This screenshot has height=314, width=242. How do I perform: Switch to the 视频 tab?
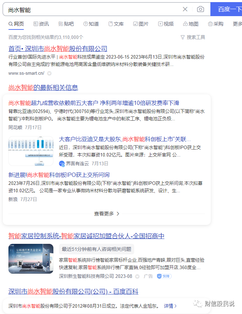(x=166, y=24)
